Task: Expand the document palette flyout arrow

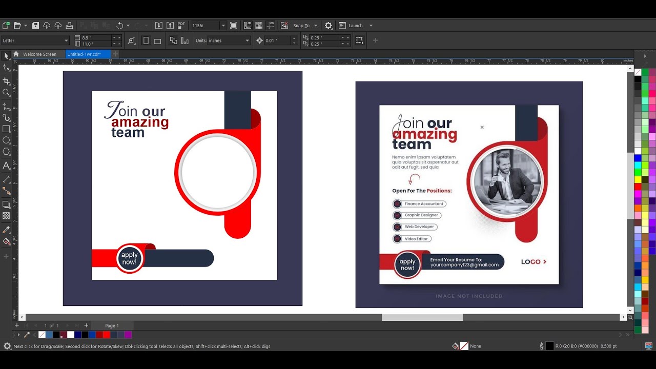Action: (x=19, y=335)
